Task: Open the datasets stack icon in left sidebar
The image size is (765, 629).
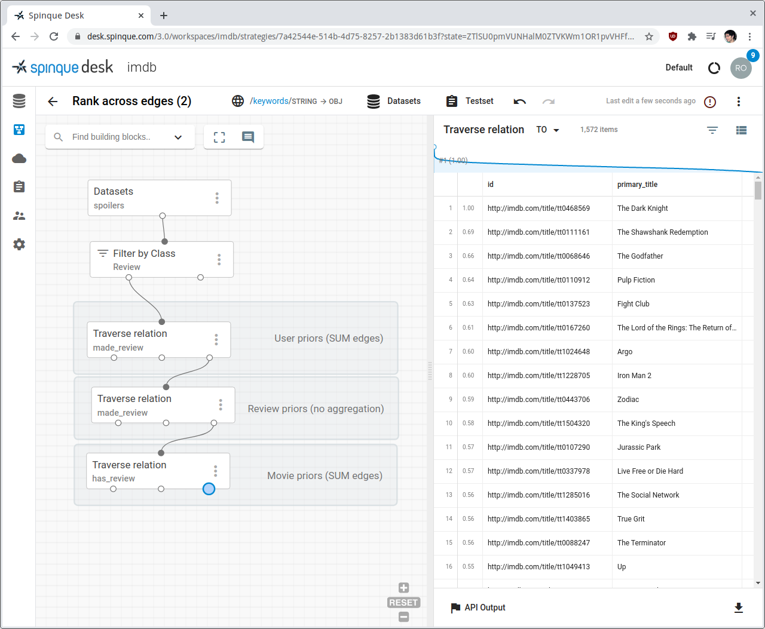Action: point(19,101)
